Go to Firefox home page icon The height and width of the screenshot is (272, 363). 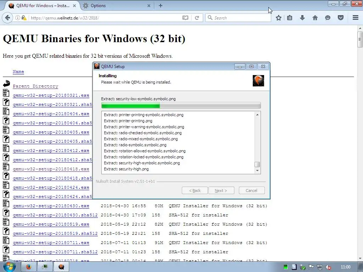315,18
